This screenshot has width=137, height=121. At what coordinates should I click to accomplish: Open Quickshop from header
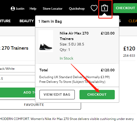(77, 9)
